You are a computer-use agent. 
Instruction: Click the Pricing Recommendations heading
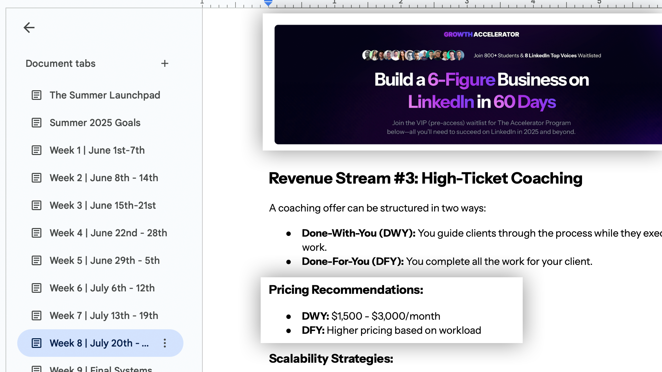point(346,290)
